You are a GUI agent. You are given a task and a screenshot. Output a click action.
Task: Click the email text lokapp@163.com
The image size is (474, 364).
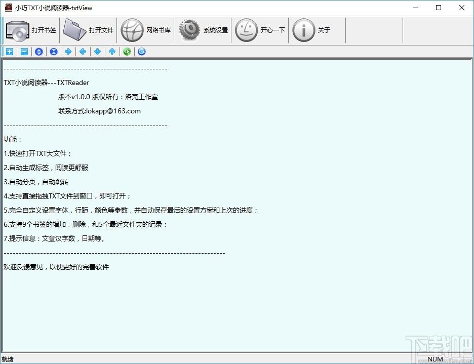(x=113, y=111)
